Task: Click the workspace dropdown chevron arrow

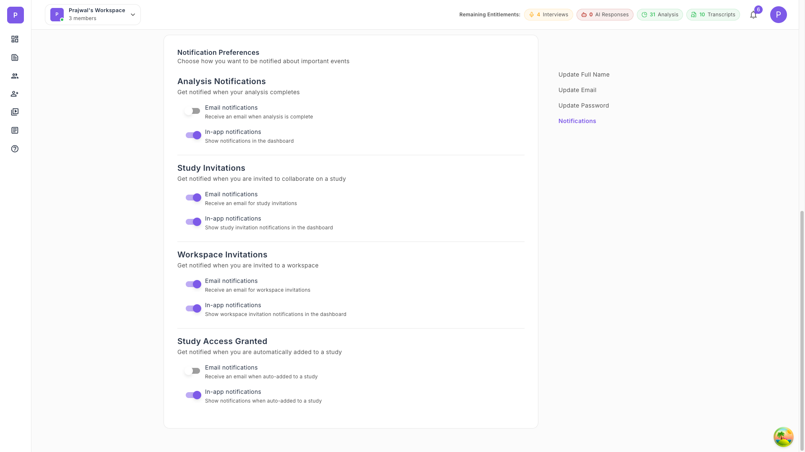Action: click(133, 15)
